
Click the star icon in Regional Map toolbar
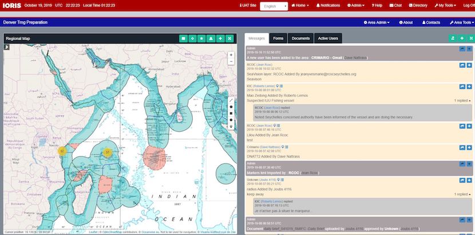[201, 38]
